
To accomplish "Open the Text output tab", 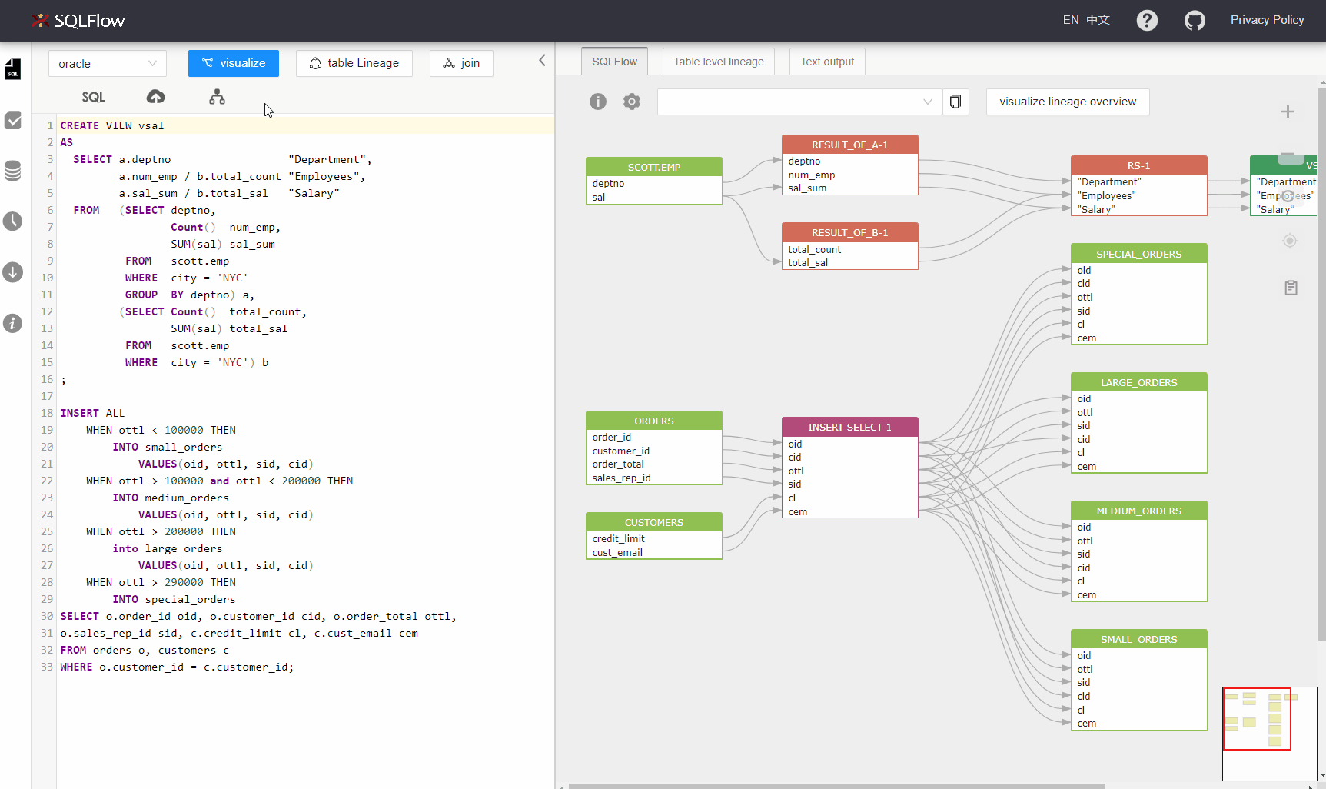I will click(826, 61).
